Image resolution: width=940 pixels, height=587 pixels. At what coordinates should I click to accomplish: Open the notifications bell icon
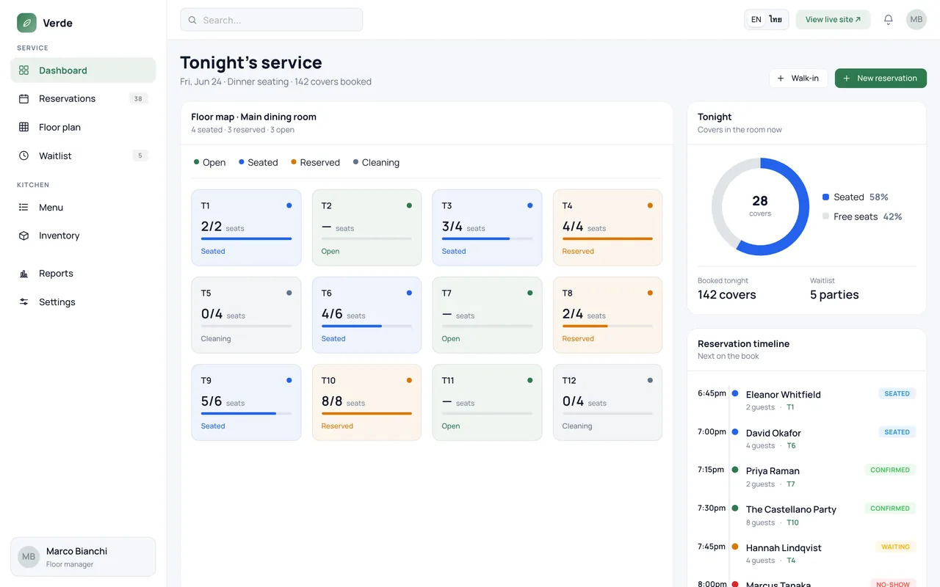(889, 20)
